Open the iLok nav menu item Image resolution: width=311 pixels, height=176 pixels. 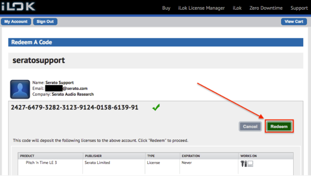237,8
